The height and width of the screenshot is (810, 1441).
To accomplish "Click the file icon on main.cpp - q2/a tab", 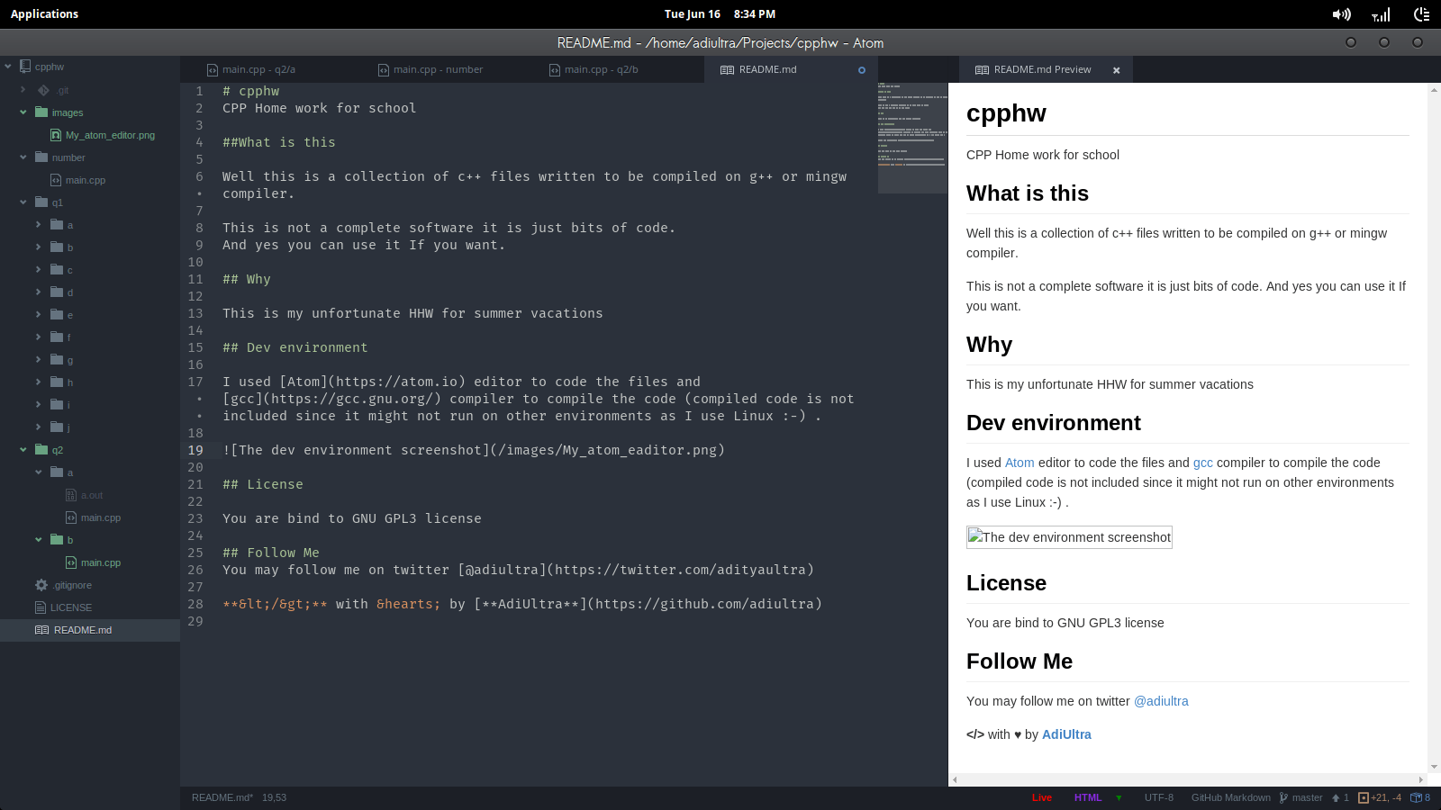I will [213, 70].
